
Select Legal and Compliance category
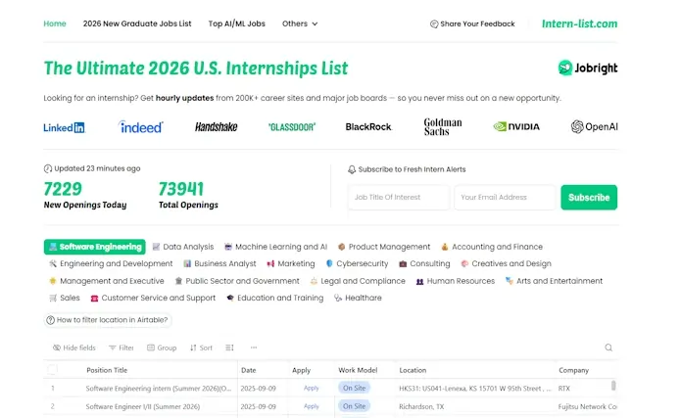pos(358,281)
